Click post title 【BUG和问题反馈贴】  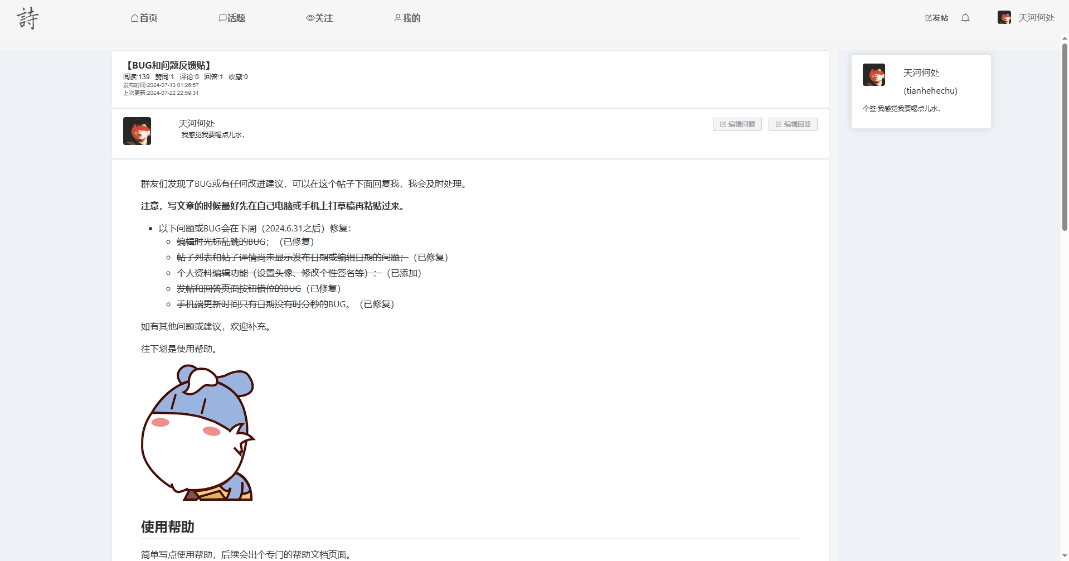click(169, 65)
